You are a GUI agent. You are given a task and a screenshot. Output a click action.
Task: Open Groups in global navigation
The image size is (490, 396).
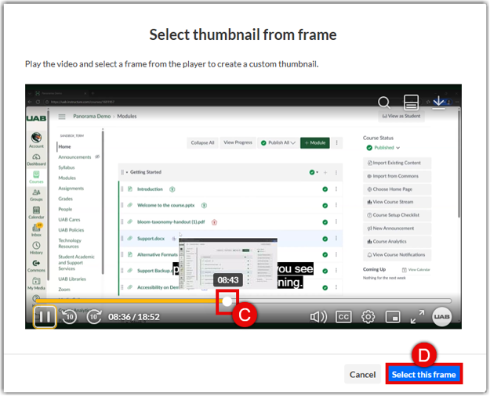(x=36, y=195)
